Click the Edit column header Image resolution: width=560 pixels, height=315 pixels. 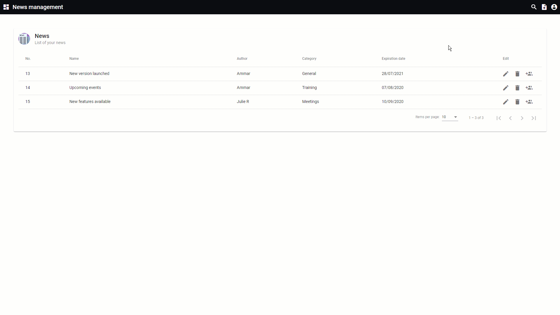(506, 59)
